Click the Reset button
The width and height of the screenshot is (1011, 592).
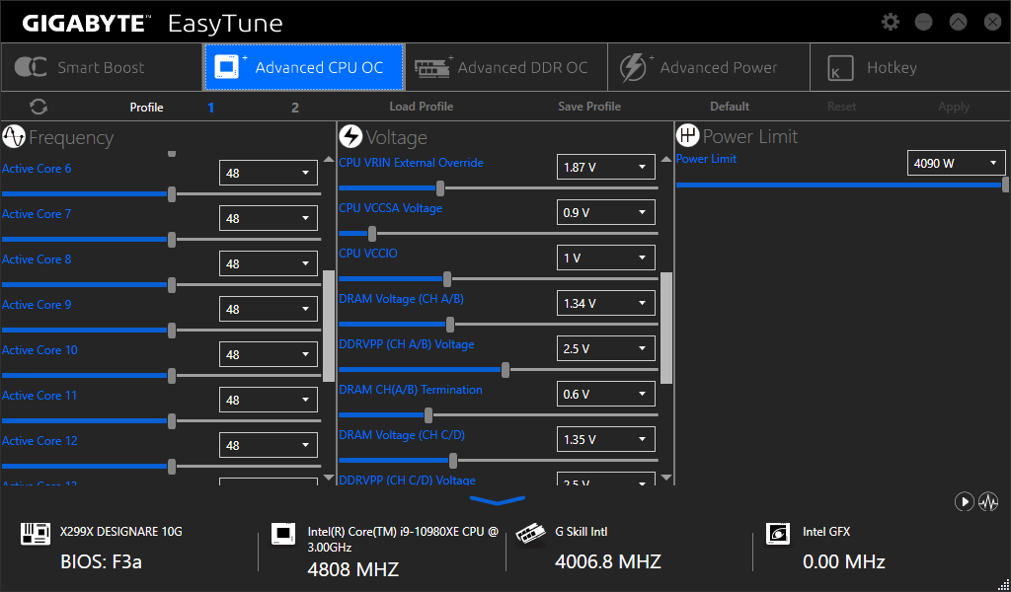(x=841, y=107)
